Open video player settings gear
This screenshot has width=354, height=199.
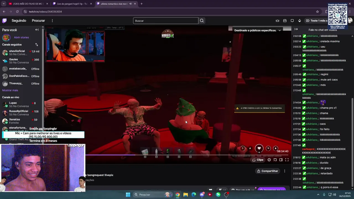[x=269, y=160]
